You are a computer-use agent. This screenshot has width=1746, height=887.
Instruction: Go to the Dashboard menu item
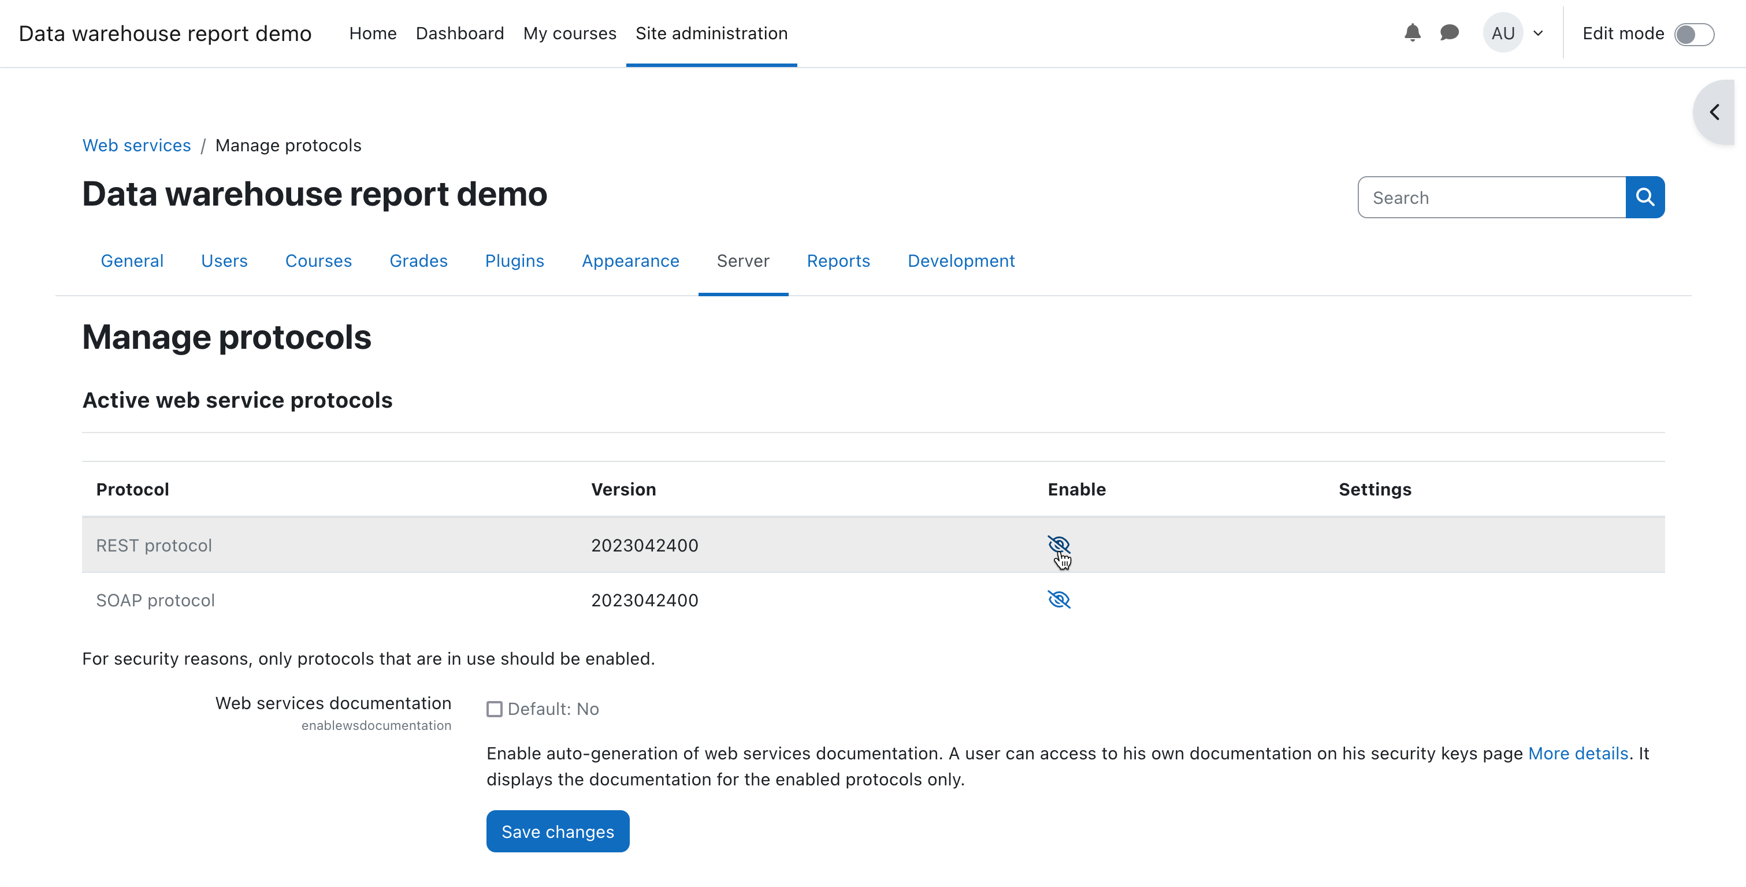coord(459,33)
